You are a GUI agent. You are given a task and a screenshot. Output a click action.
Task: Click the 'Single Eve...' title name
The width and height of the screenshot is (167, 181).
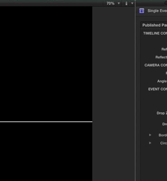tap(157, 11)
